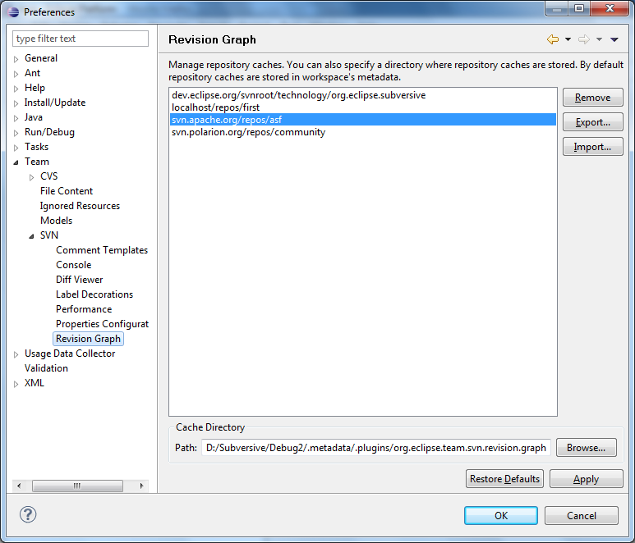The image size is (635, 543).
Task: Click tree horizontal scrollbar right arrow
Action: (142, 486)
